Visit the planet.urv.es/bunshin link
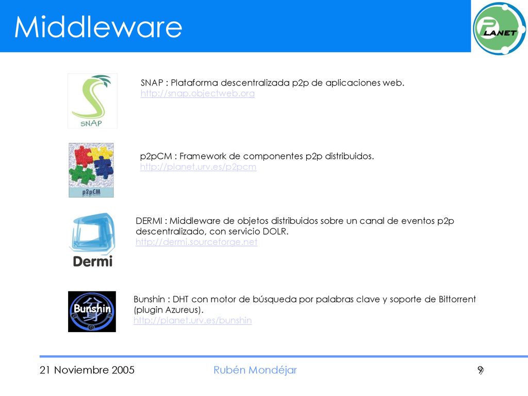Image resolution: width=528 pixels, height=396 pixels. 193,320
